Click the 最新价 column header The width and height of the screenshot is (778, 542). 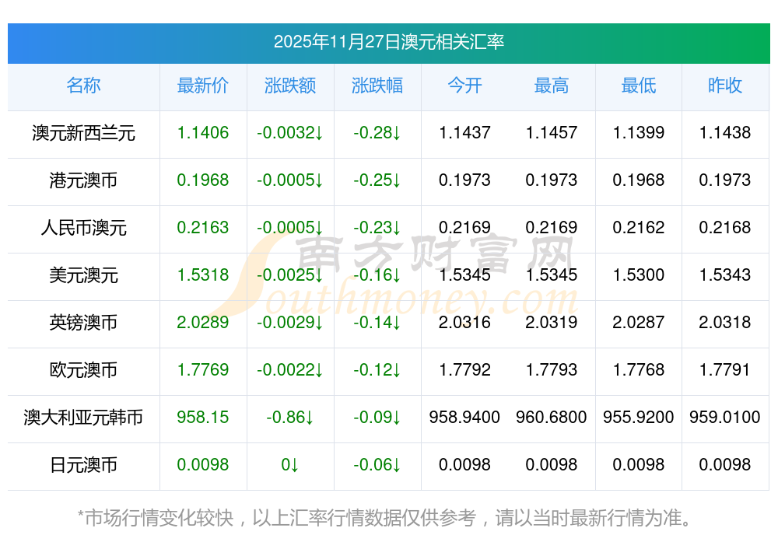pyautogui.click(x=203, y=86)
